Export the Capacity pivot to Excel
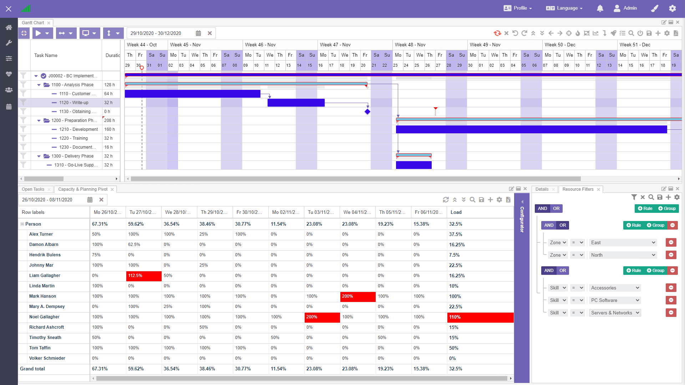The width and height of the screenshot is (685, 385). coord(508,200)
